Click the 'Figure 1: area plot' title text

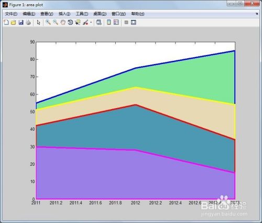(26, 5)
